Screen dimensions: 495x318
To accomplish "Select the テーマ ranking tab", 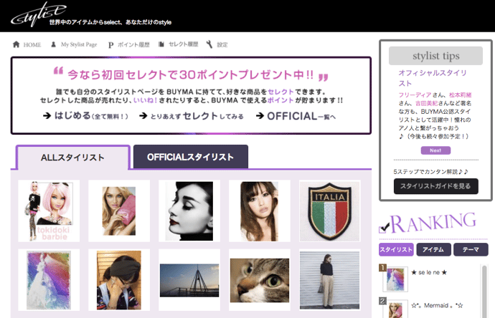I will pos(471,249).
